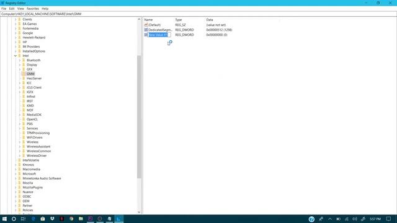Viewport: 397px width, 223px height.
Task: Expand the Google key
Action: (16, 33)
